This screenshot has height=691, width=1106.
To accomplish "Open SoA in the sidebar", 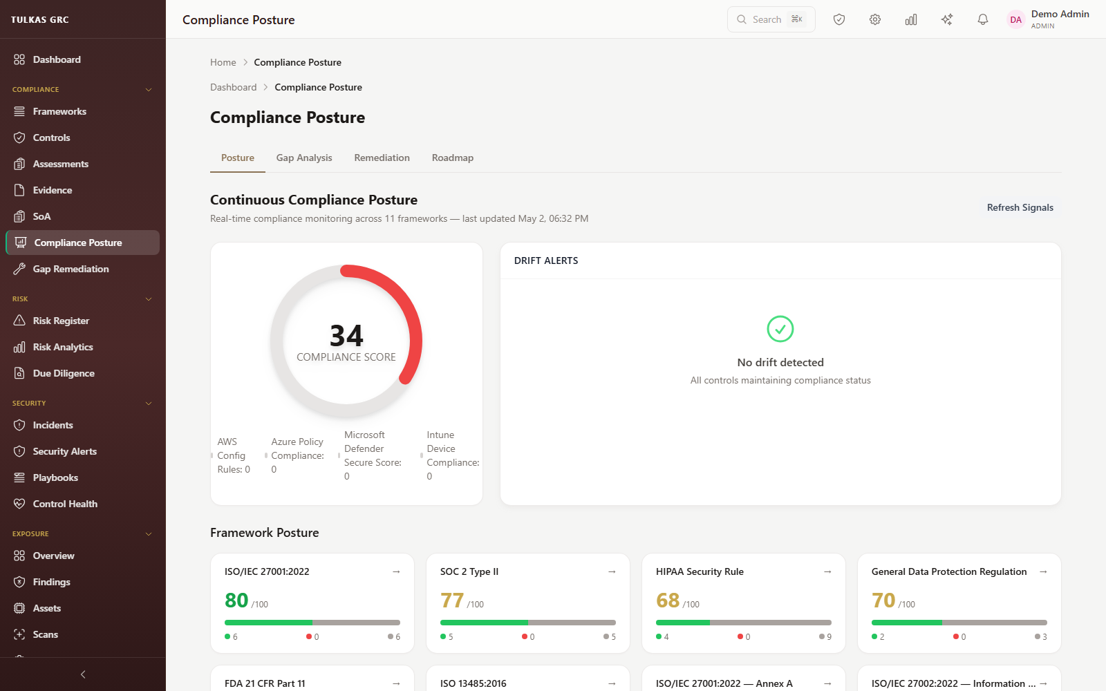I will pos(83,216).
